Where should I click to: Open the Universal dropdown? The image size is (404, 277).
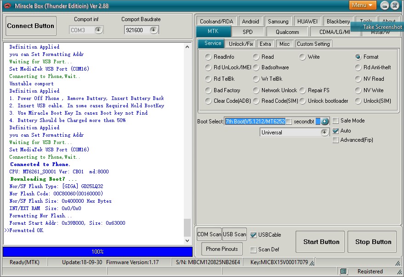[x=324, y=132]
